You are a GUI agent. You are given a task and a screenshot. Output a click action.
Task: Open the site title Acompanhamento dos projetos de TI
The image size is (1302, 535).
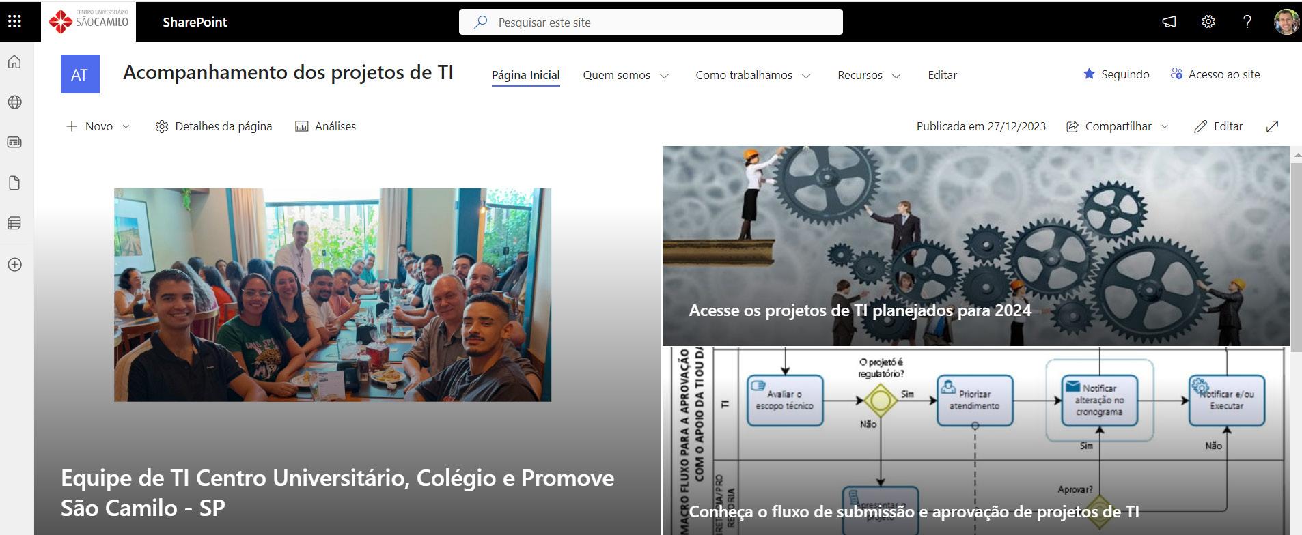point(288,73)
